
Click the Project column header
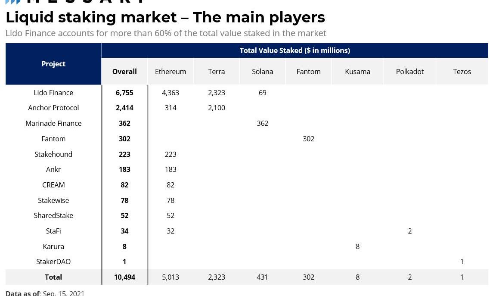[53, 64]
